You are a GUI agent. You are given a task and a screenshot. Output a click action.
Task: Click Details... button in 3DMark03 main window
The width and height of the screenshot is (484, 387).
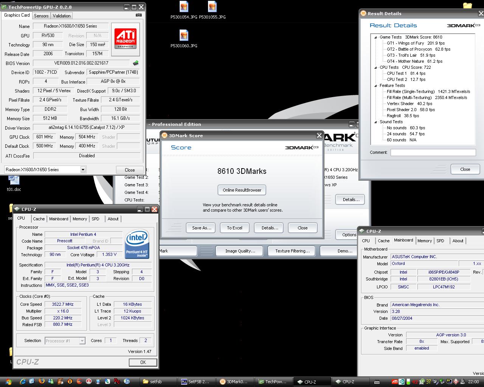click(351, 200)
